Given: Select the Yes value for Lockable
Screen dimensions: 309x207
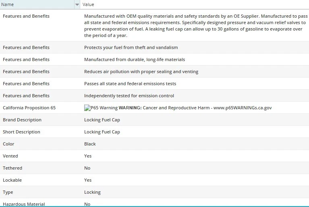Looking at the screenshot, I should 88,180.
